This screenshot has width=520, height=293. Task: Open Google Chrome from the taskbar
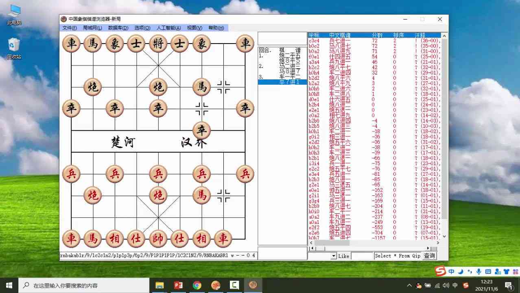[197, 285]
